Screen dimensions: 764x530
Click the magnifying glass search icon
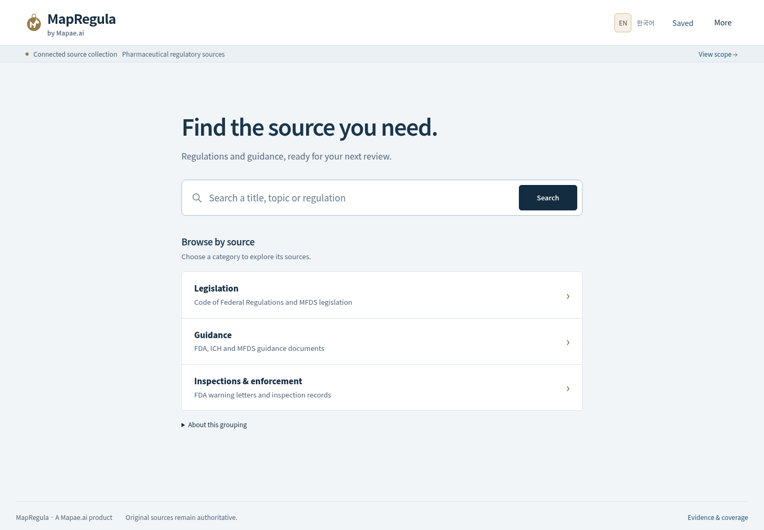[x=197, y=198]
